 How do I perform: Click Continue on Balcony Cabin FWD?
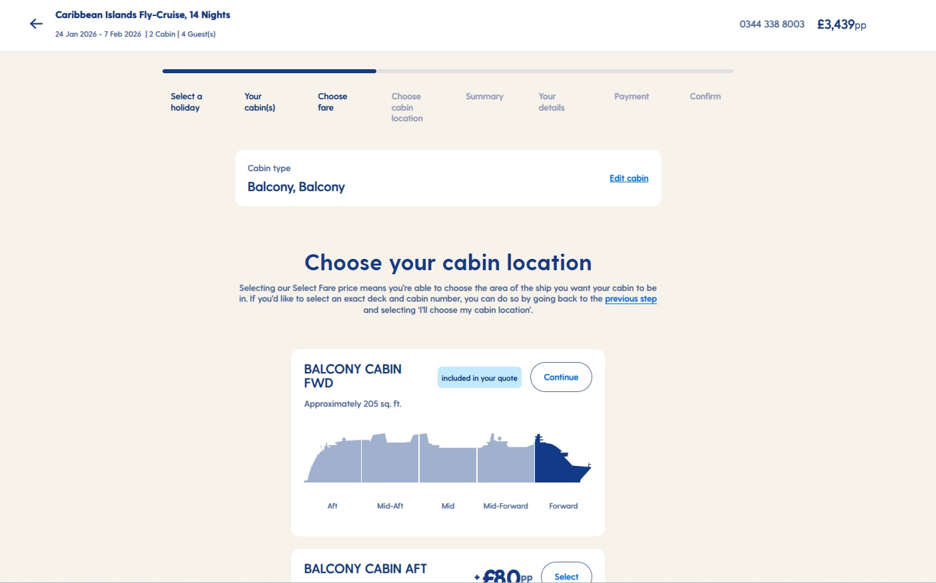coord(561,377)
